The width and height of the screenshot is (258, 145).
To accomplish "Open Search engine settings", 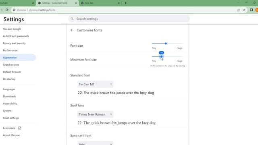I will point(11,65).
